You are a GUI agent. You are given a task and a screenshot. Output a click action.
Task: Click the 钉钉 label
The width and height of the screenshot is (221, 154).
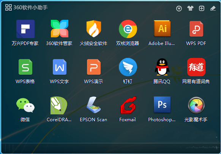pos(128,82)
